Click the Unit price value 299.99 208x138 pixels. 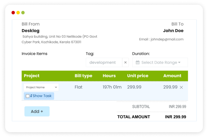(134, 87)
